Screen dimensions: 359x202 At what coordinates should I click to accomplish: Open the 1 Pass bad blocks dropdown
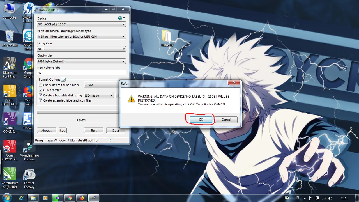[x=102, y=85]
